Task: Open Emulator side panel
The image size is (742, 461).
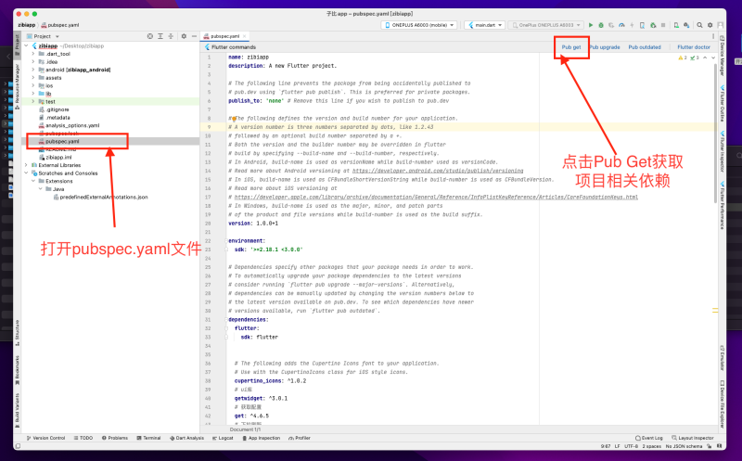Action: tap(723, 358)
